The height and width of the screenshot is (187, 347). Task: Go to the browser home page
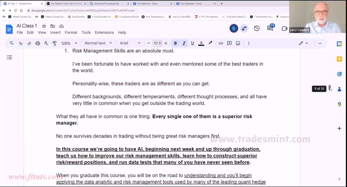[x=21, y=10]
